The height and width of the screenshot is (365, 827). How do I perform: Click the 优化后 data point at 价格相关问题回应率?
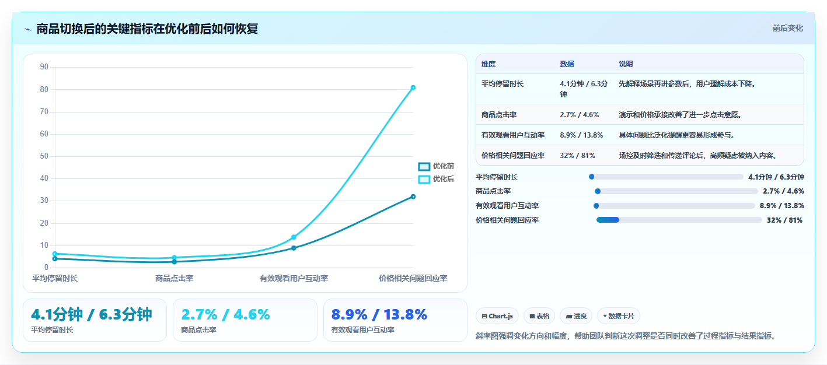[413, 87]
